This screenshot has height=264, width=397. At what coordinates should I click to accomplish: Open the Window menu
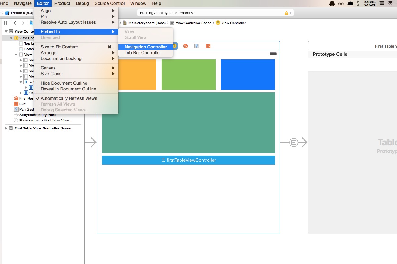(x=138, y=3)
